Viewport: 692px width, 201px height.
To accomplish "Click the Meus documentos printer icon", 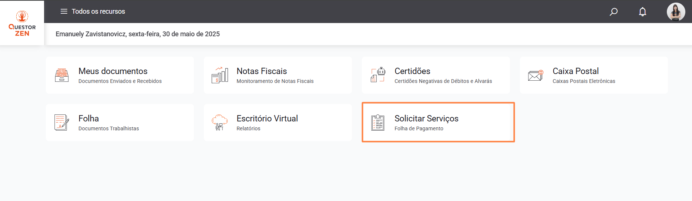I will [x=62, y=75].
